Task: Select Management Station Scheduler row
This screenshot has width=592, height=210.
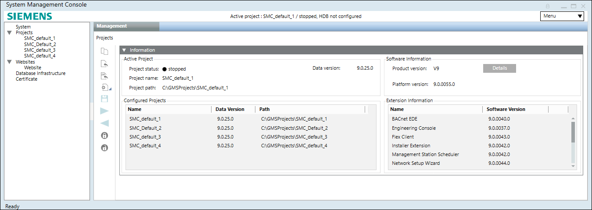Action: (x=479, y=154)
